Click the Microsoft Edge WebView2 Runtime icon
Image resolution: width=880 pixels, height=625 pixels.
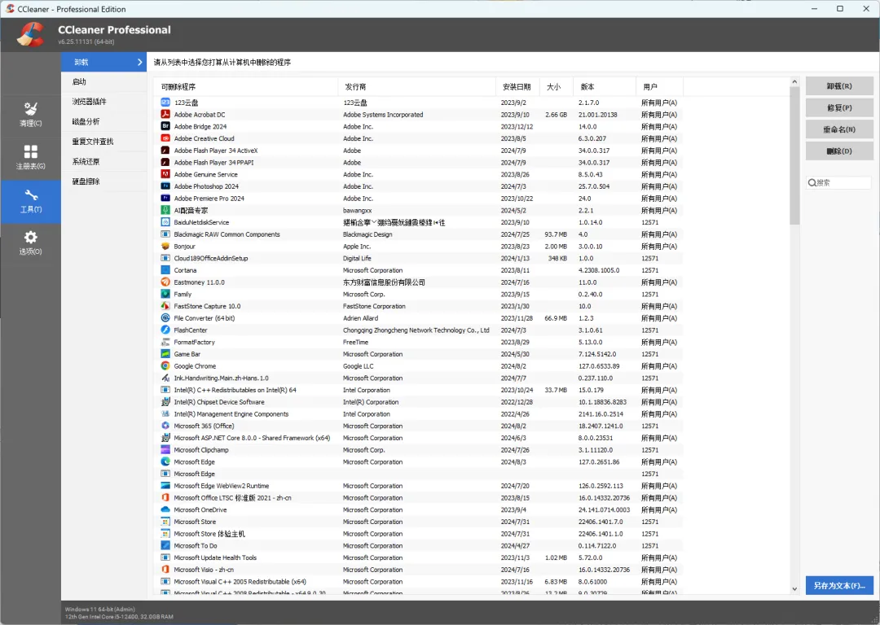[165, 485]
